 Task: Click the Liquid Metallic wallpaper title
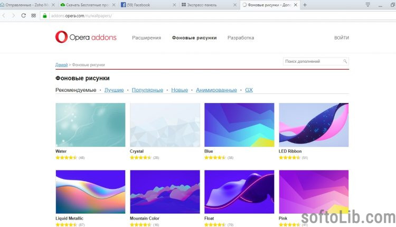click(x=69, y=218)
